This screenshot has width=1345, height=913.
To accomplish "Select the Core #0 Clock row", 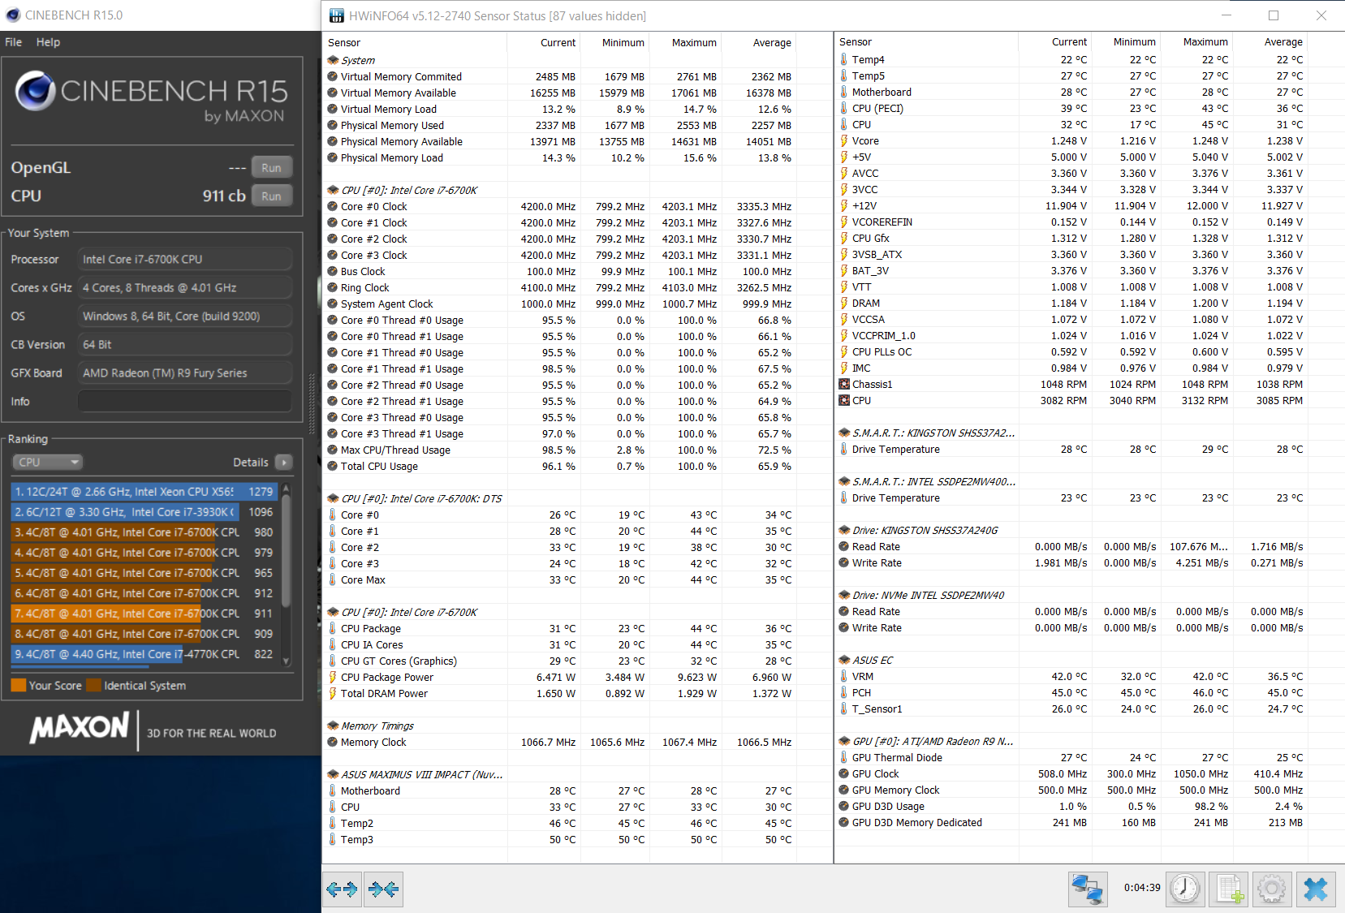I will pyautogui.click(x=559, y=207).
